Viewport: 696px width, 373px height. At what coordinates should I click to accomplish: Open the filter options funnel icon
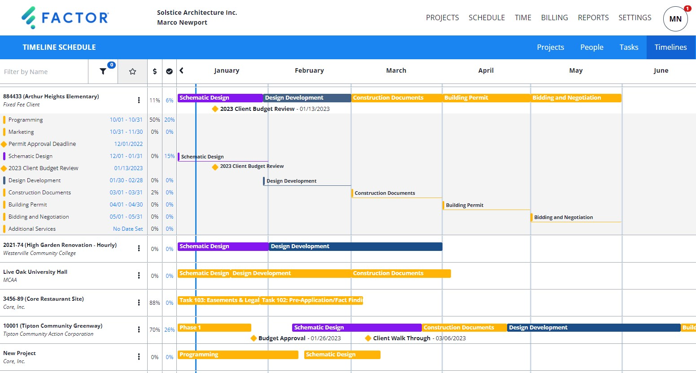(x=103, y=72)
